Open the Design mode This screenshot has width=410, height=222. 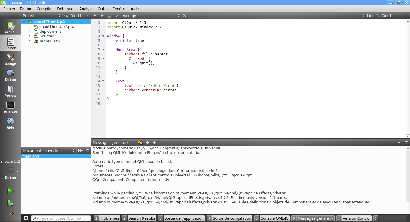click(x=10, y=60)
